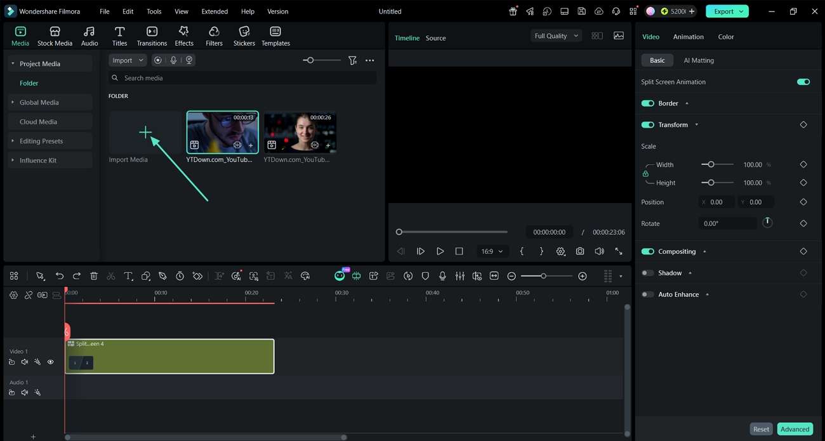Open the Titles panel
The image size is (825, 441).
119,36
